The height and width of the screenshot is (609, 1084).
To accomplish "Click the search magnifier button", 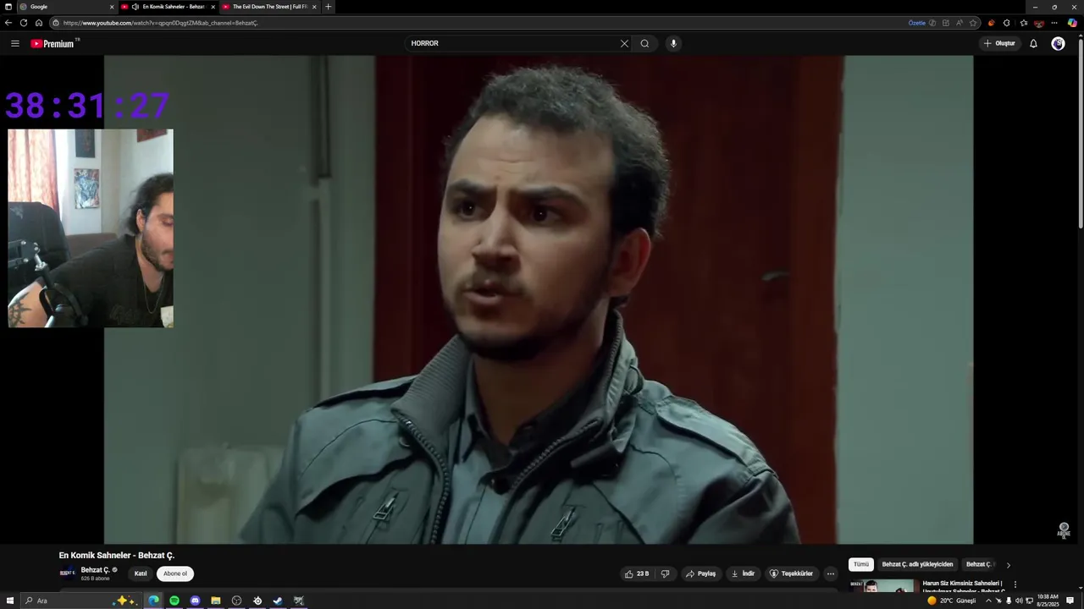I will (644, 43).
